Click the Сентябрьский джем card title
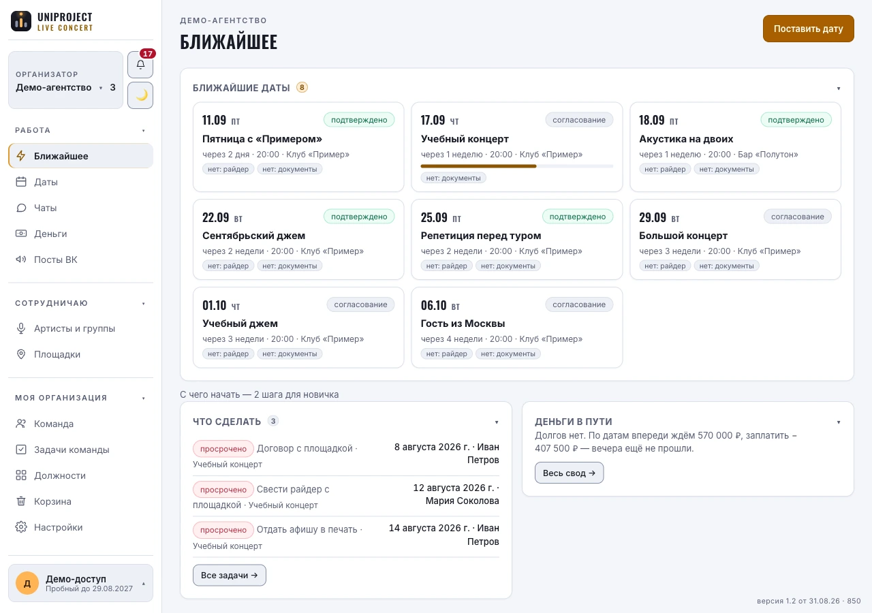The width and height of the screenshot is (872, 613). [254, 236]
